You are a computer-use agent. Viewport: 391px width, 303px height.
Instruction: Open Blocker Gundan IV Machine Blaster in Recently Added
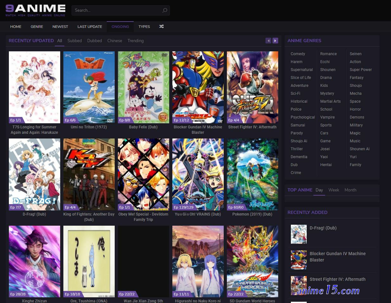pyautogui.click(x=337, y=257)
